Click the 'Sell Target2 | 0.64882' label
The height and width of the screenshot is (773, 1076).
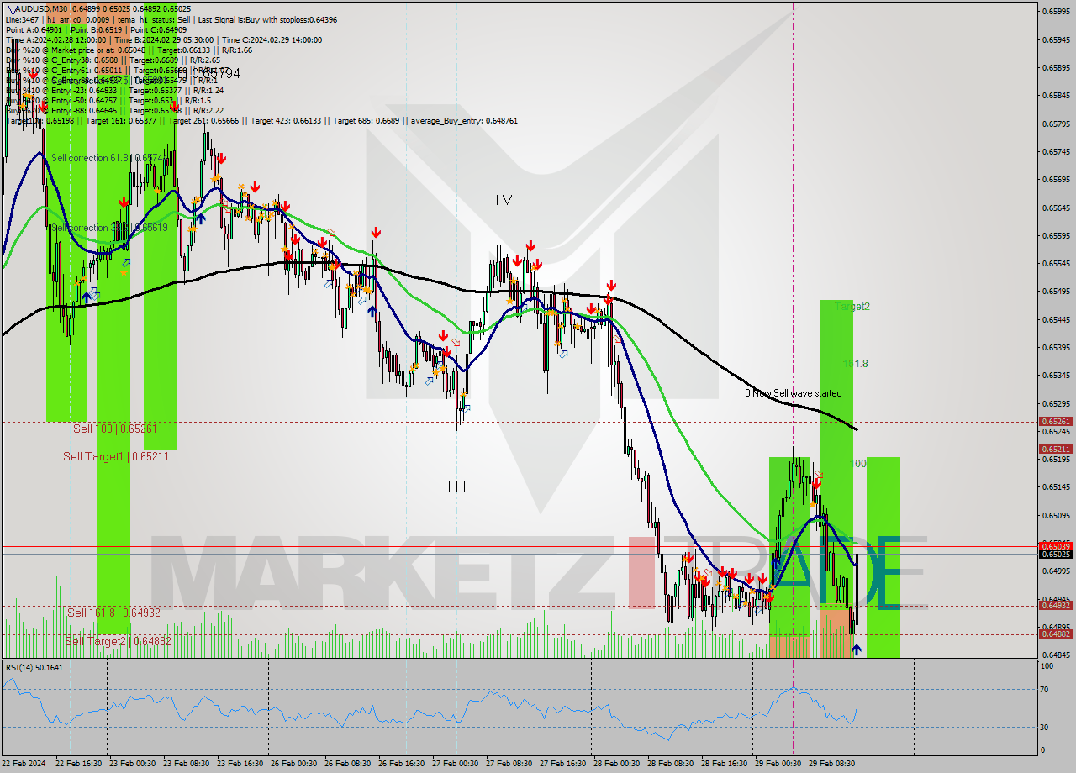click(118, 641)
